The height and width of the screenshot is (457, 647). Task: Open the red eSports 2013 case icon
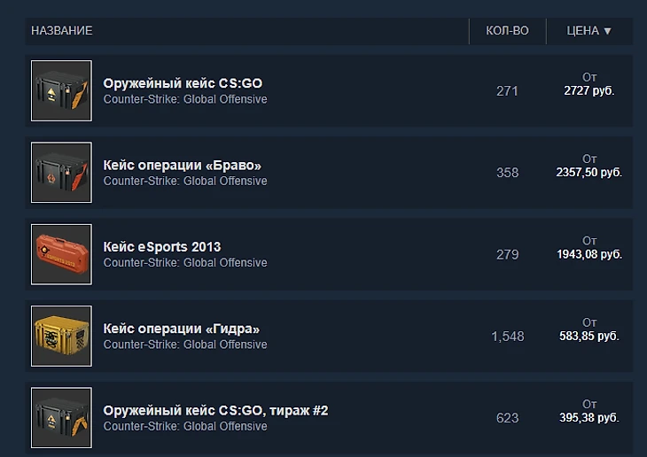click(61, 254)
